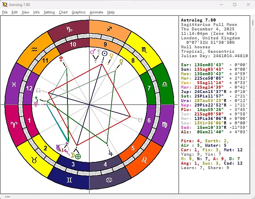The image size is (255, 199).
Task: Click the Sagittarius glyph in zodiac ring
Action: point(109,29)
